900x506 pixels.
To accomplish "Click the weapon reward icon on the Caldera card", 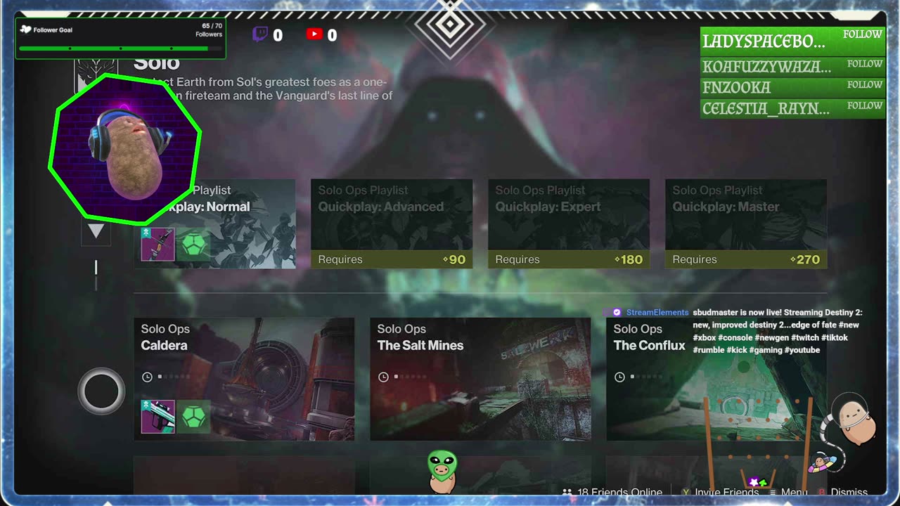I will 157,417.
